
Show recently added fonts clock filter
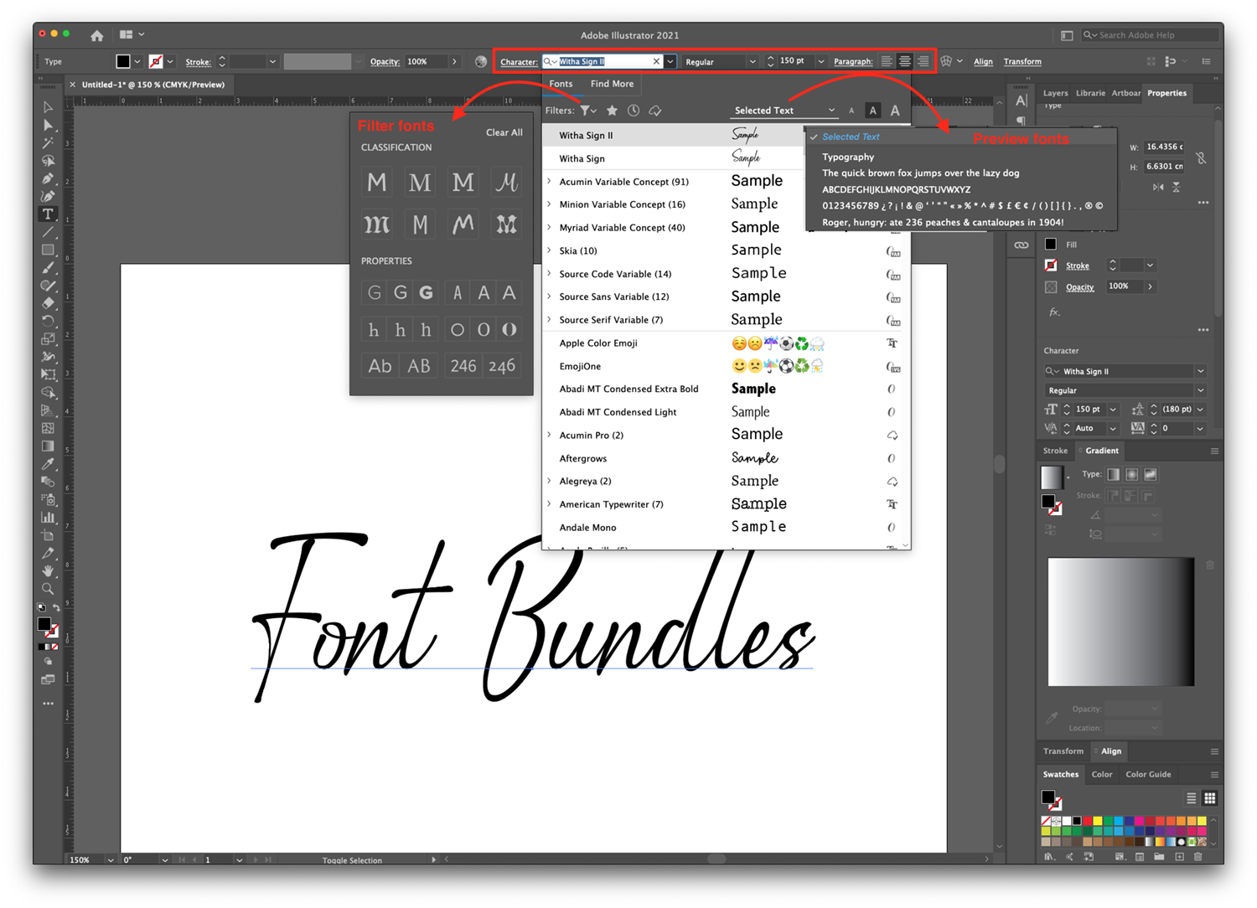pyautogui.click(x=634, y=111)
